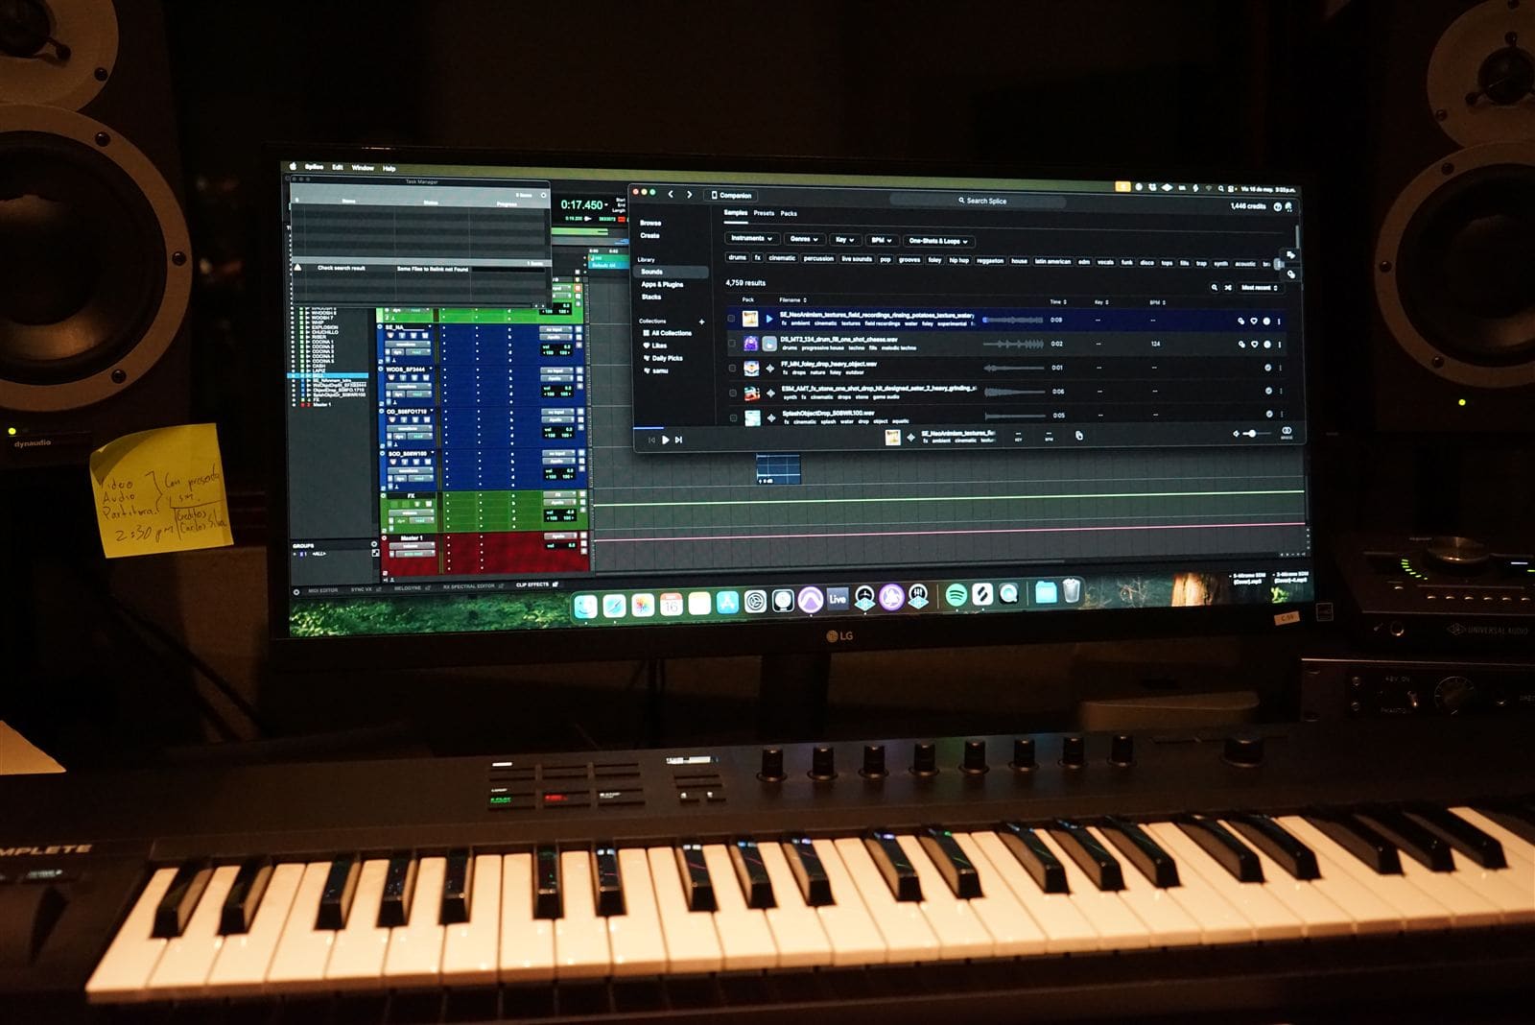The width and height of the screenshot is (1535, 1025).
Task: Click the shuffle results icon
Action: (x=1228, y=287)
